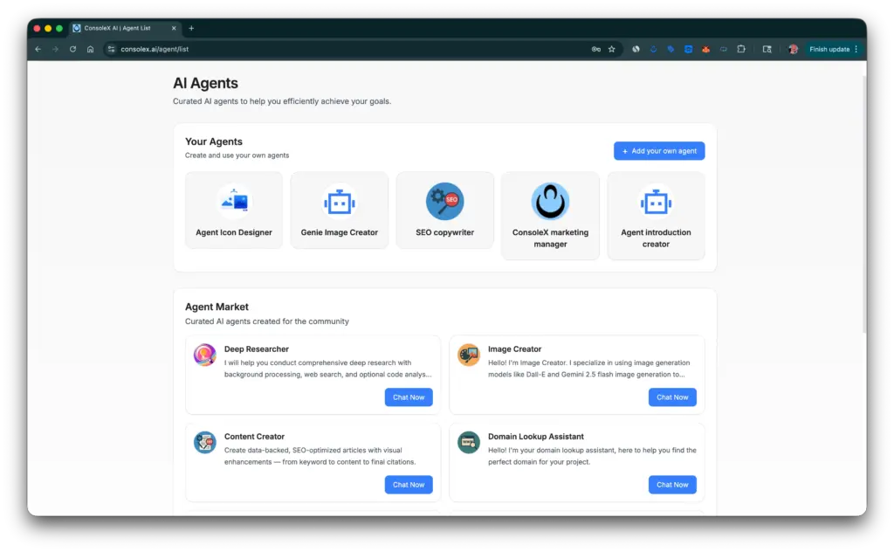Select the Agent Icon Designer agent icon
894x552 pixels.
(x=233, y=199)
